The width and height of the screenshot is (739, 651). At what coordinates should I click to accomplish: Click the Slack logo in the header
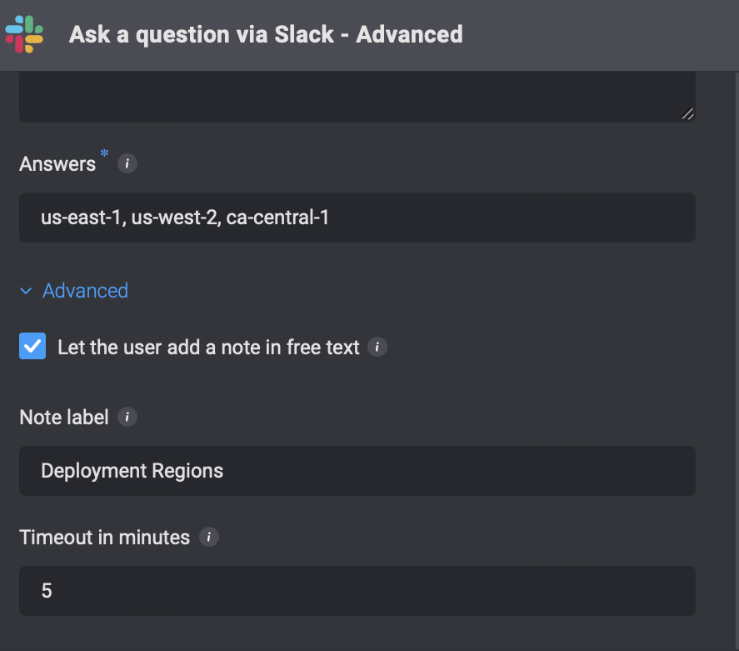tap(24, 34)
